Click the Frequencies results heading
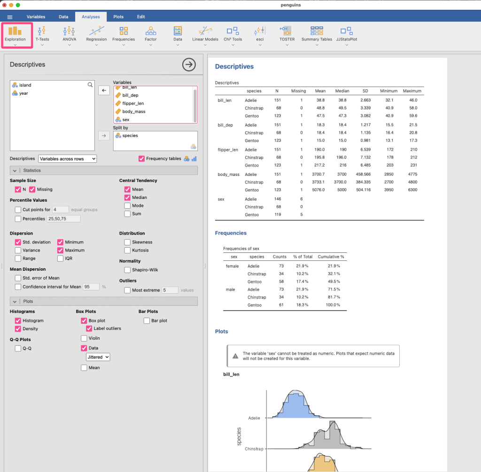Image resolution: width=481 pixels, height=472 pixels. coord(231,233)
